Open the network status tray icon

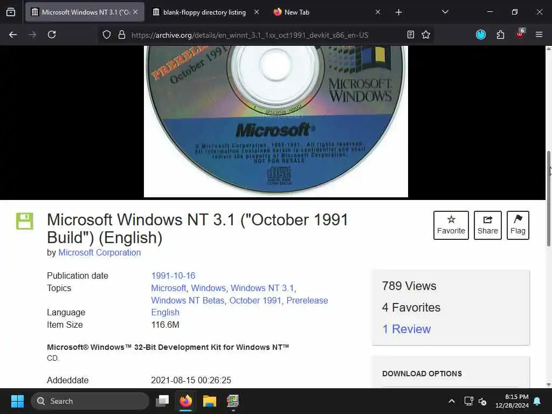pyautogui.click(x=468, y=401)
